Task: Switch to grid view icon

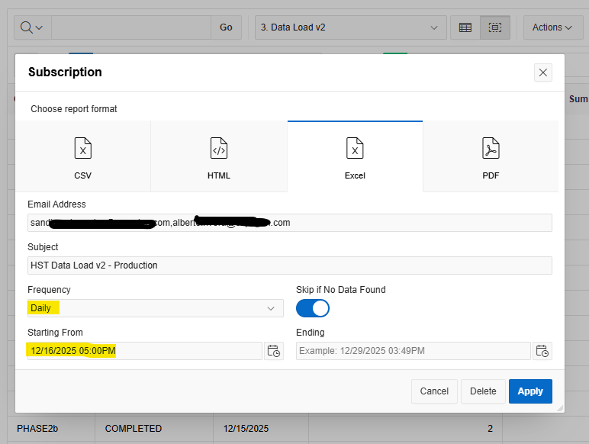Action: (465, 27)
